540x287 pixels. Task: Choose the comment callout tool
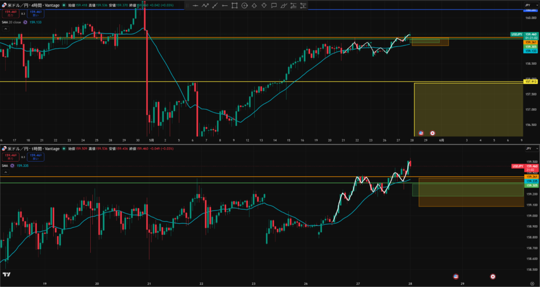click(274, 5)
